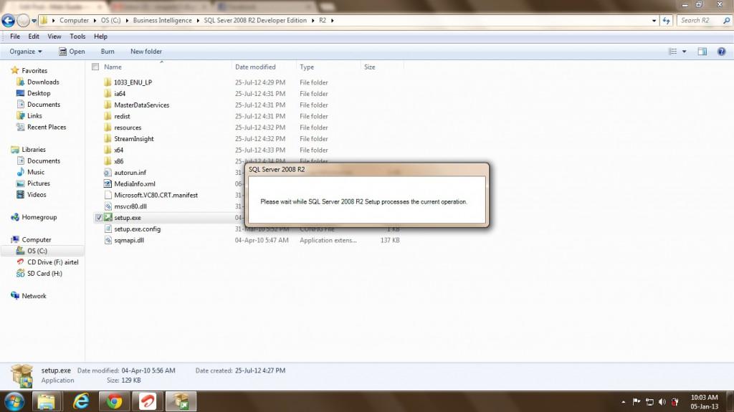Open the File menu

[15, 37]
